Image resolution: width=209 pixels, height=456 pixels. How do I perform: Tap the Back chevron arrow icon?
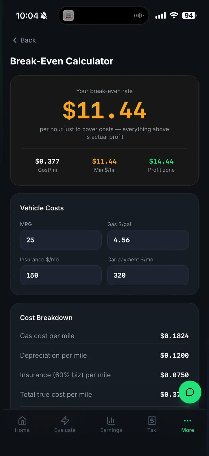pyautogui.click(x=15, y=40)
